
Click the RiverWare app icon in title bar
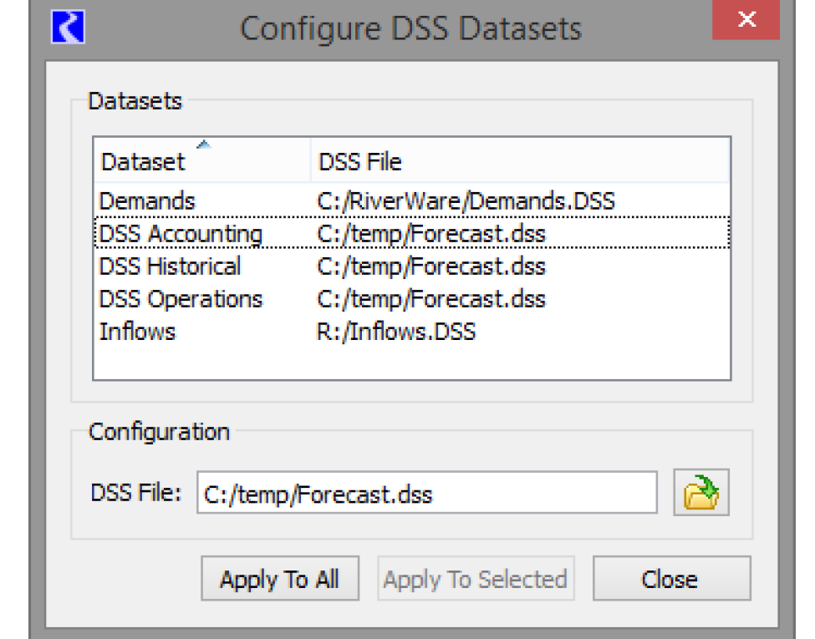(68, 26)
